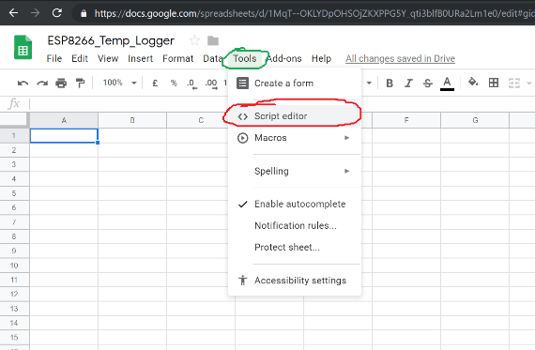Select column B header
This screenshot has height=350, width=535.
click(x=132, y=120)
